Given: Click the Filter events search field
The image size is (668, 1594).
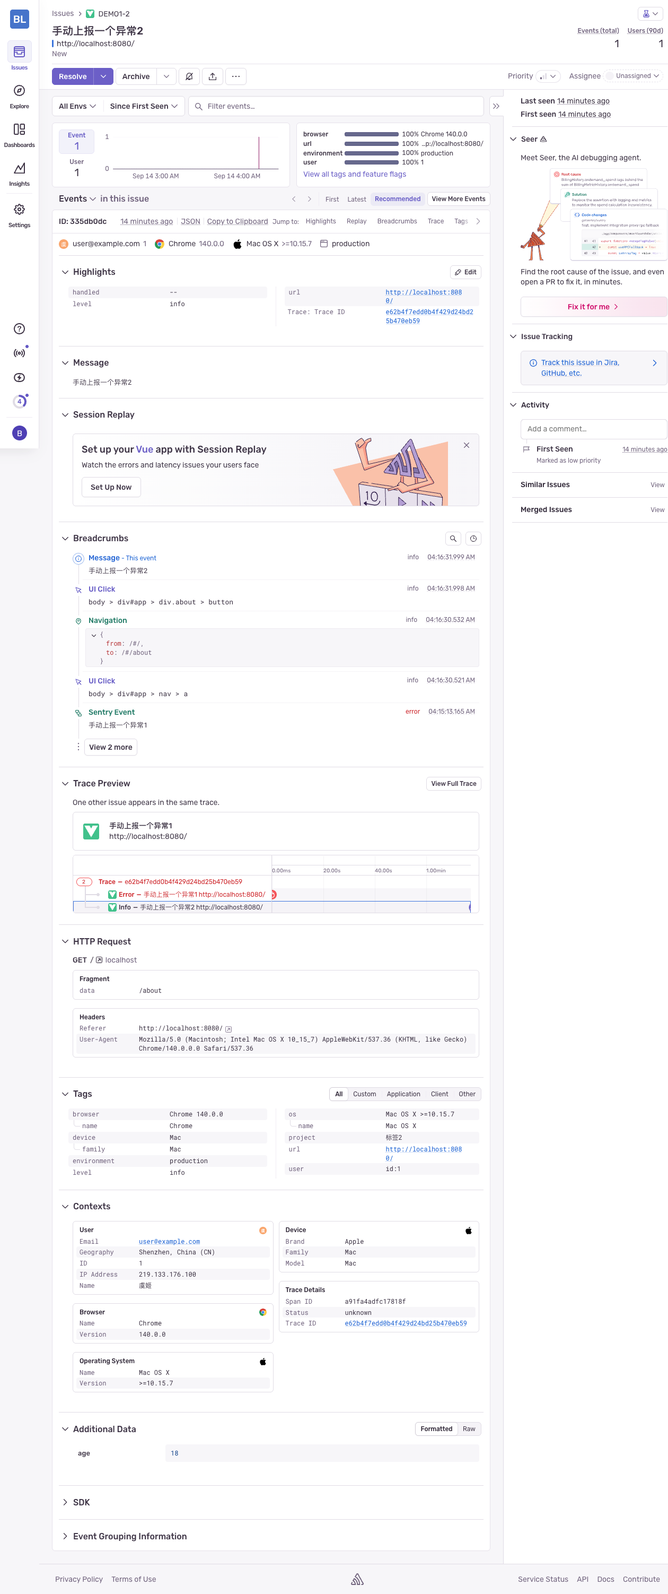Looking at the screenshot, I should tap(340, 106).
